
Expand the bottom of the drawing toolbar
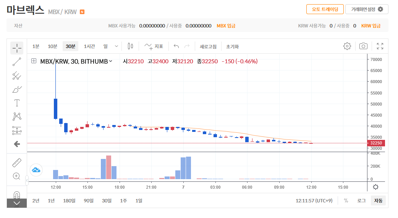click(17, 203)
